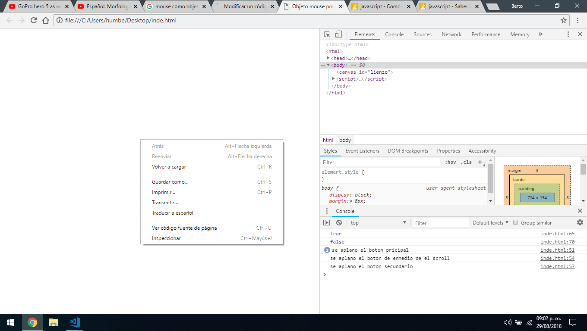Screen dimensions: 587x331
Task: Toggle the :hov element state button
Action: [x=450, y=162]
